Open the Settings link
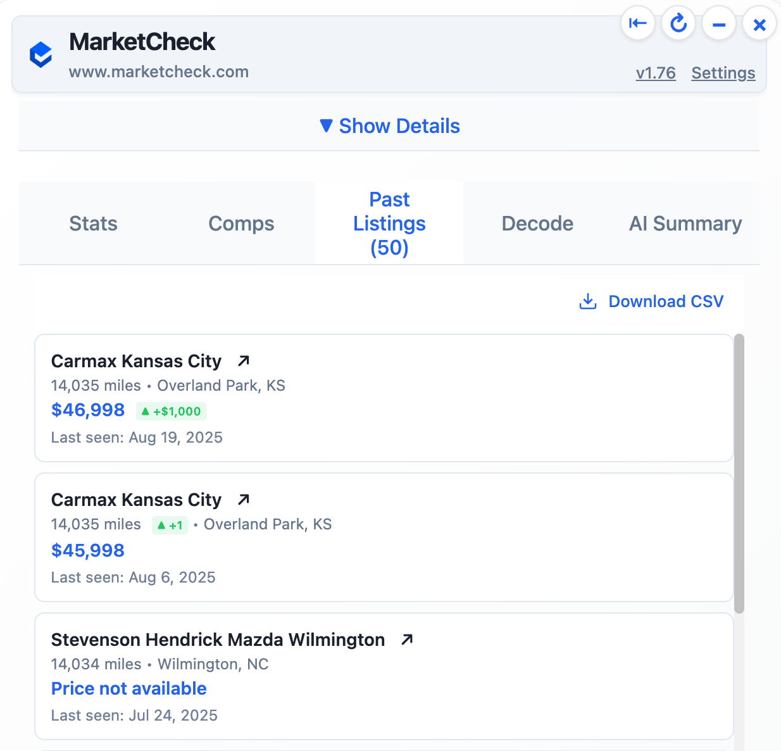This screenshot has height=751, width=781. (x=723, y=73)
